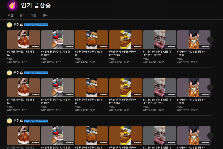Click title '#오이도 #조개구이 #핫플' in the second section
The image size is (223, 149).
157,101
